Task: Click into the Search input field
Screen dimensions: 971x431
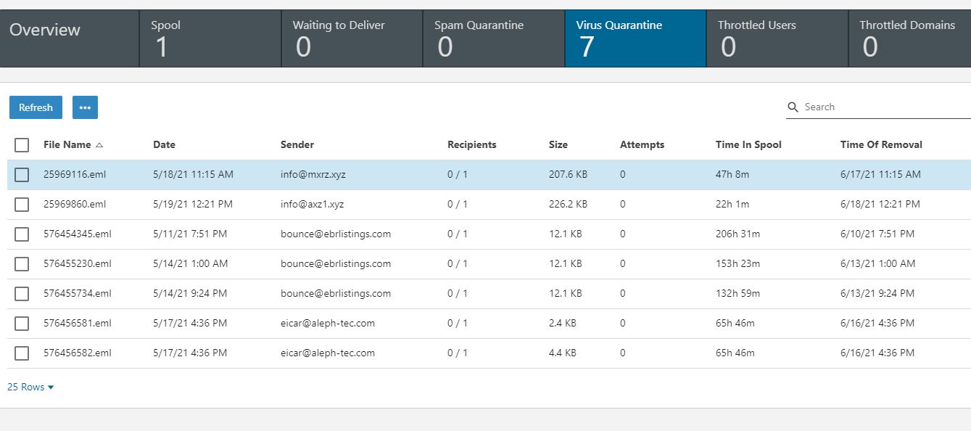Action: click(885, 107)
